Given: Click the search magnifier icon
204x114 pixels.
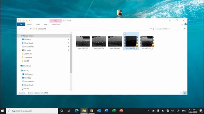Looking at the screenshot, I should click(x=184, y=29).
